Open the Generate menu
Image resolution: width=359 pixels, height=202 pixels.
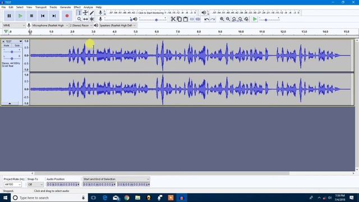pos(65,7)
